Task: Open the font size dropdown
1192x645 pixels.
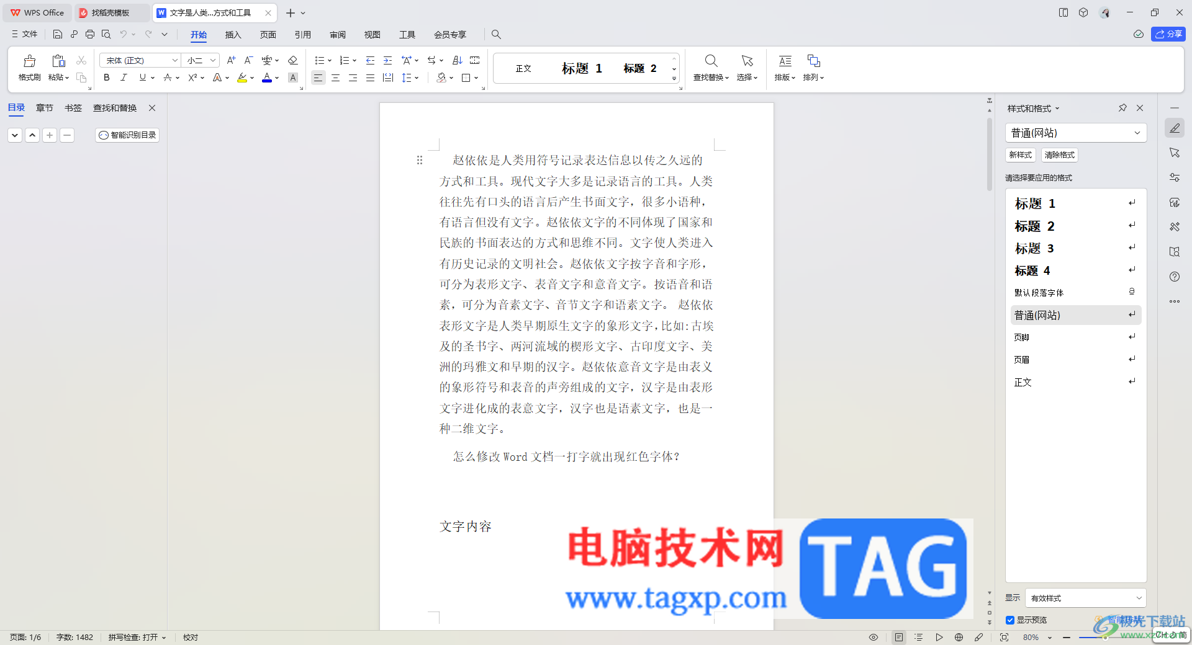Action: tap(213, 60)
